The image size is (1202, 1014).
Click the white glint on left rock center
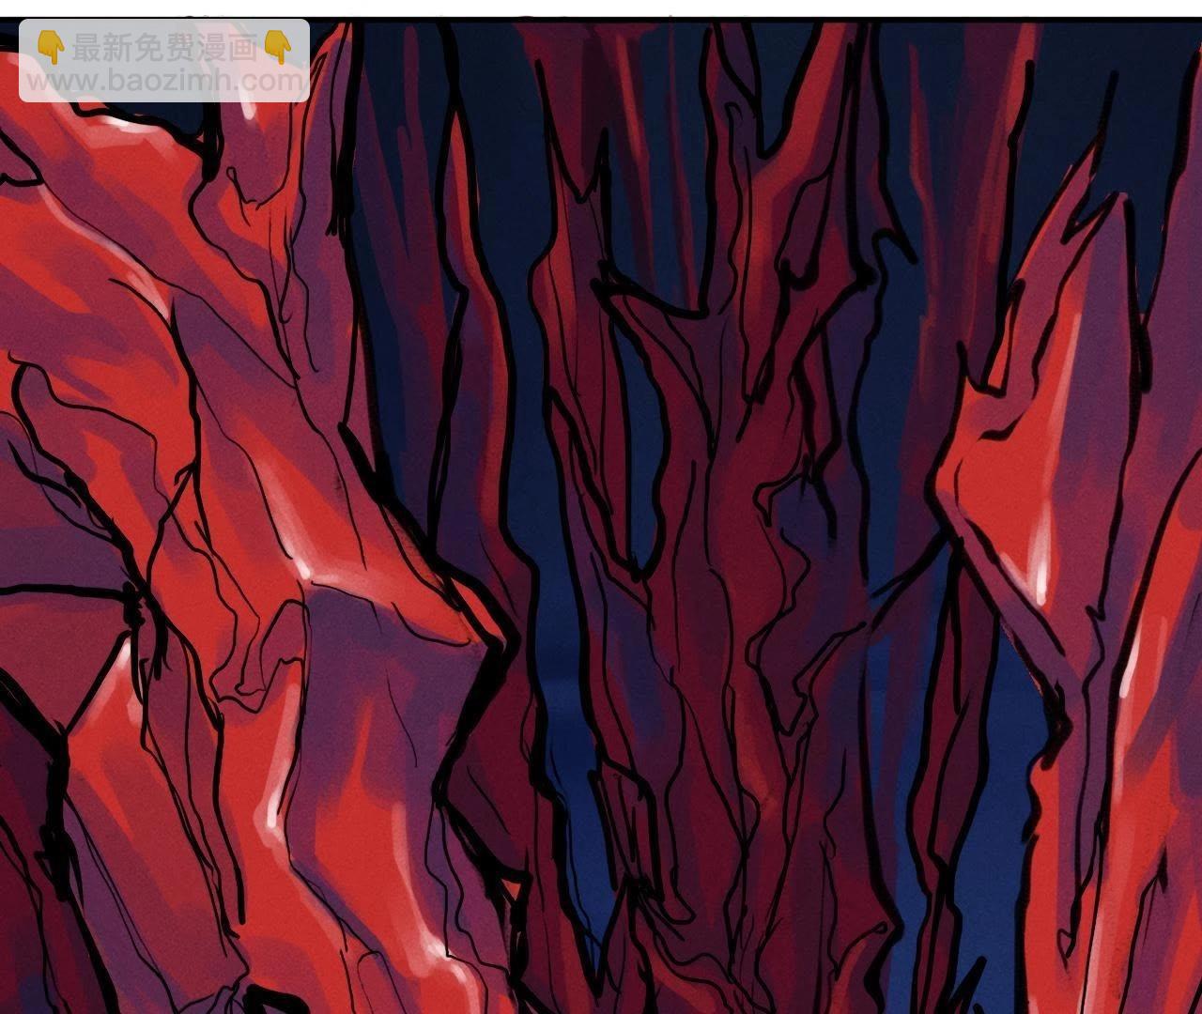click(302, 568)
